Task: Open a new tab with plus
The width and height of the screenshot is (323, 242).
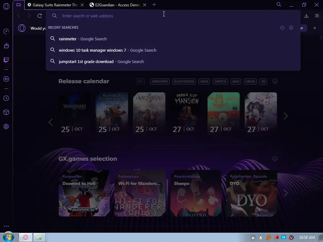Action: tap(154, 4)
